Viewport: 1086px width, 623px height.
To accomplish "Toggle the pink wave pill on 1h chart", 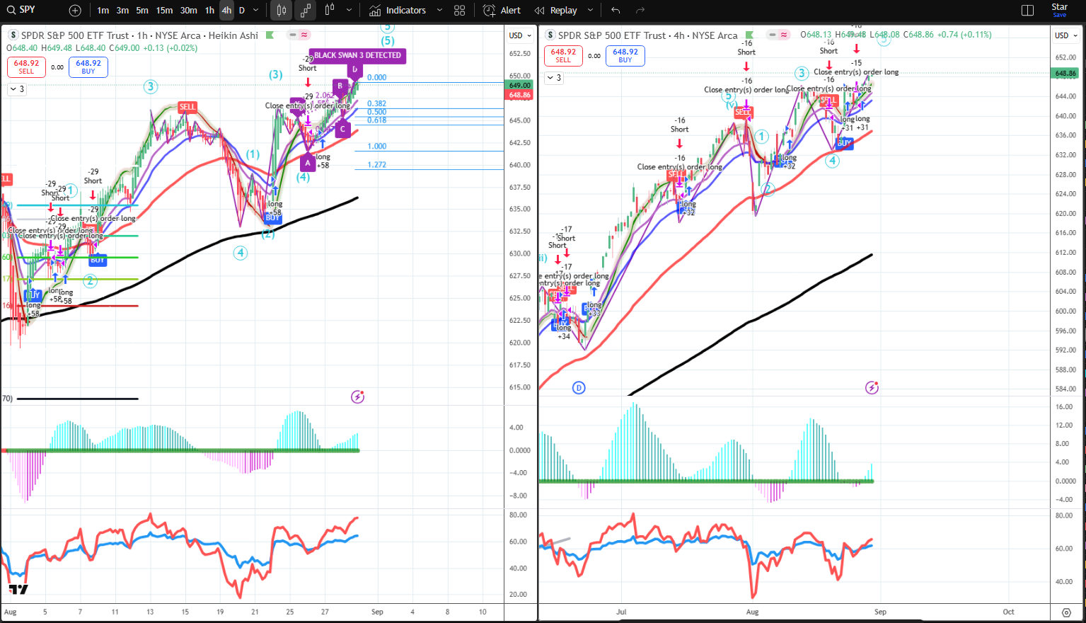I will click(x=305, y=35).
